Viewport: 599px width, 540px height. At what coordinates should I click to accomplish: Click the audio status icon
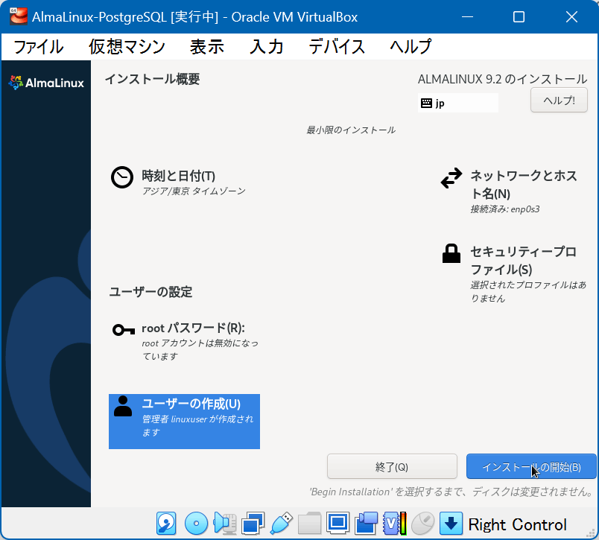tap(225, 523)
